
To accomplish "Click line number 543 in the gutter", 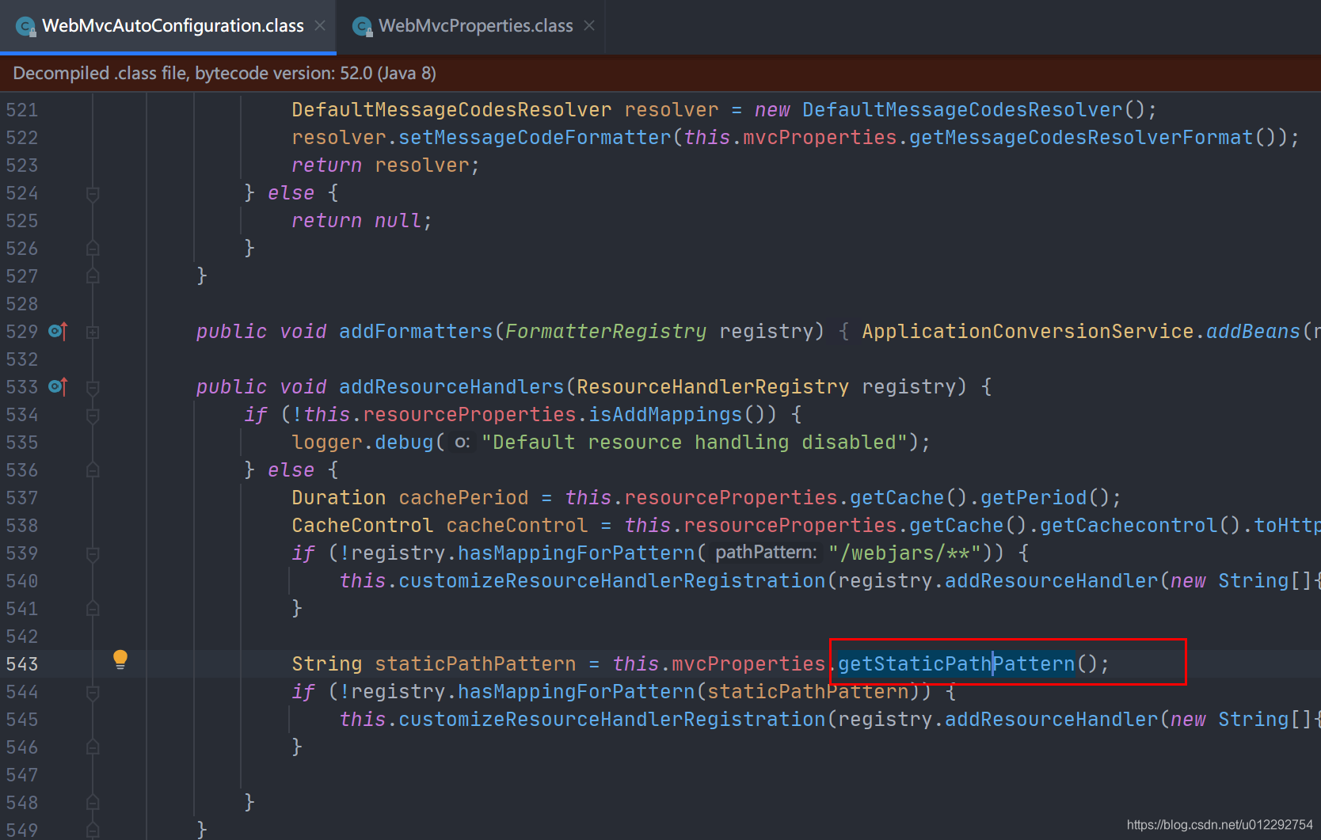I will pos(22,664).
